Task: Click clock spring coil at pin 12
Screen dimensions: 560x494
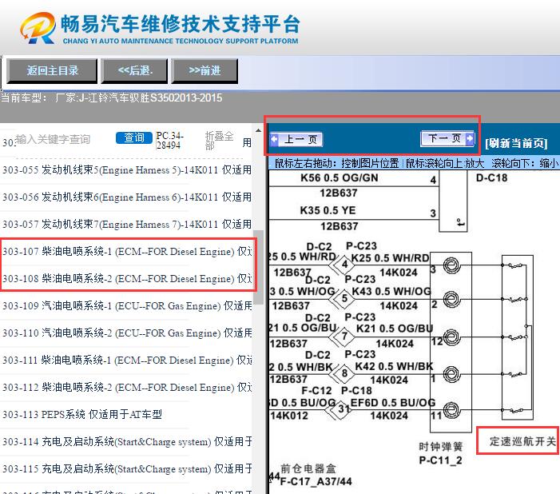Action: [x=451, y=336]
